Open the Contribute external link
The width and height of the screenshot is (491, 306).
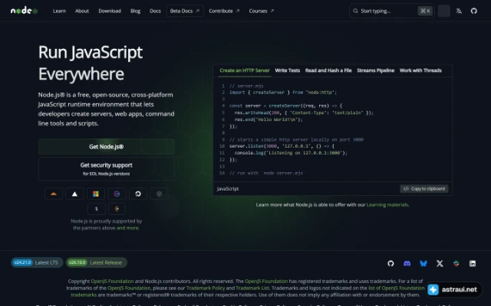[x=224, y=11]
